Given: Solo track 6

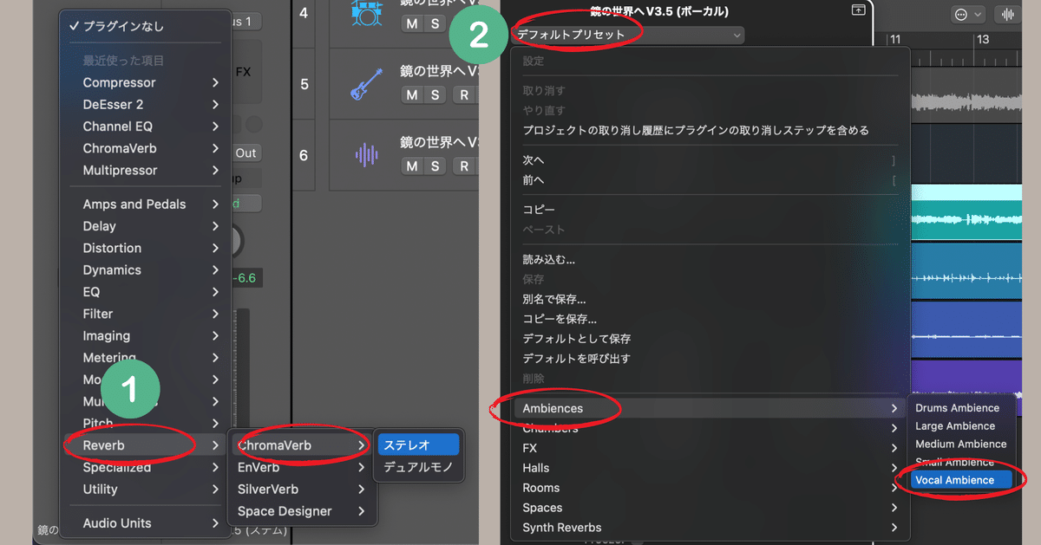Looking at the screenshot, I should tap(435, 165).
